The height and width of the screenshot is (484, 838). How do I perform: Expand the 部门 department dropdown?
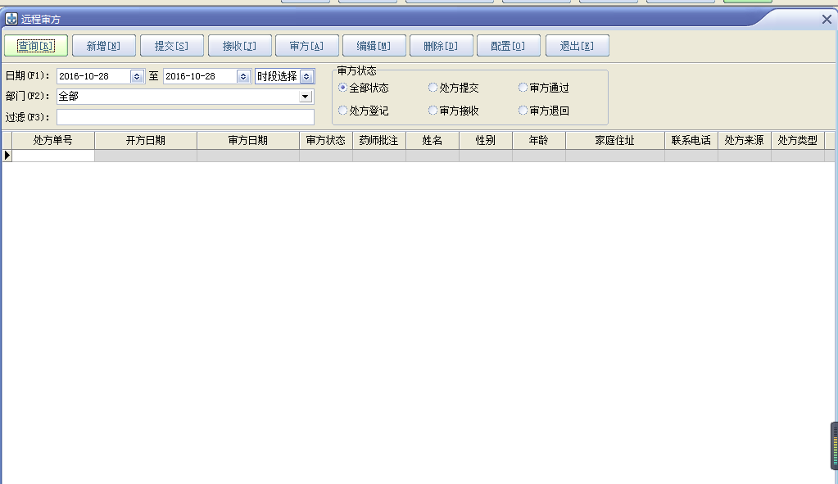click(306, 97)
